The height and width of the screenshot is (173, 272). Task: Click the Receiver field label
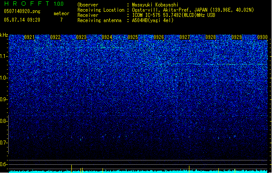pyautogui.click(x=88, y=15)
